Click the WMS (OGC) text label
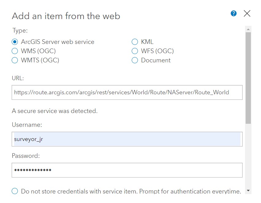Screen dimensions: 261x203 38,51
